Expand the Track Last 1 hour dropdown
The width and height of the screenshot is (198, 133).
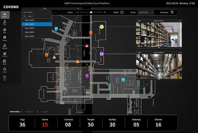(x=145, y=12)
